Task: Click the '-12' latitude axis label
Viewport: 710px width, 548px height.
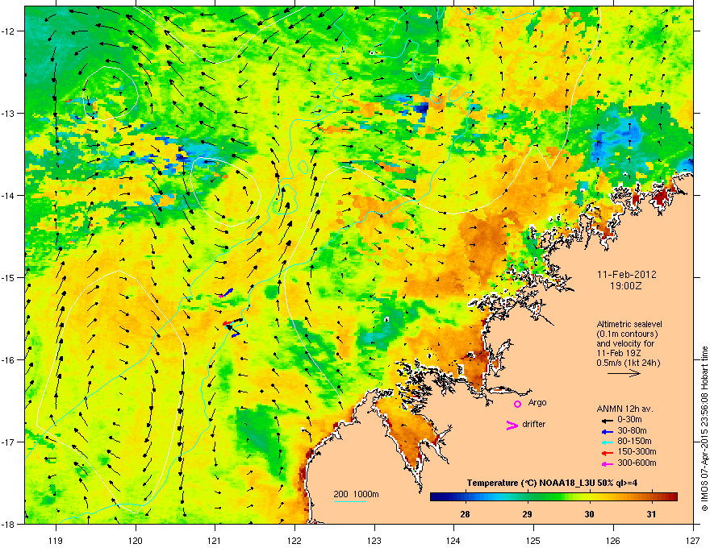Action: [8, 31]
